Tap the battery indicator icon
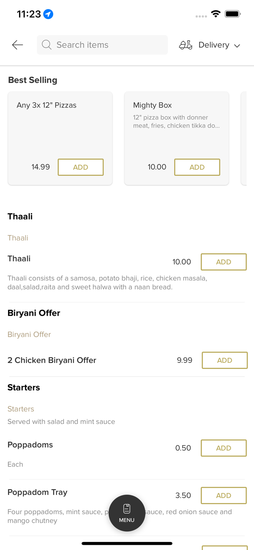Screen dimensions: 254x550 click(x=232, y=14)
